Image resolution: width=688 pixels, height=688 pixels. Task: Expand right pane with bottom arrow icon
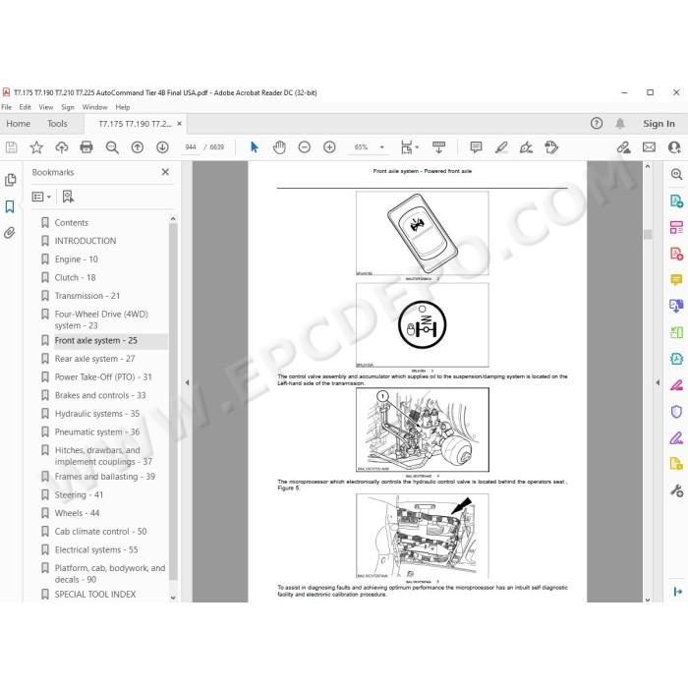(x=677, y=592)
